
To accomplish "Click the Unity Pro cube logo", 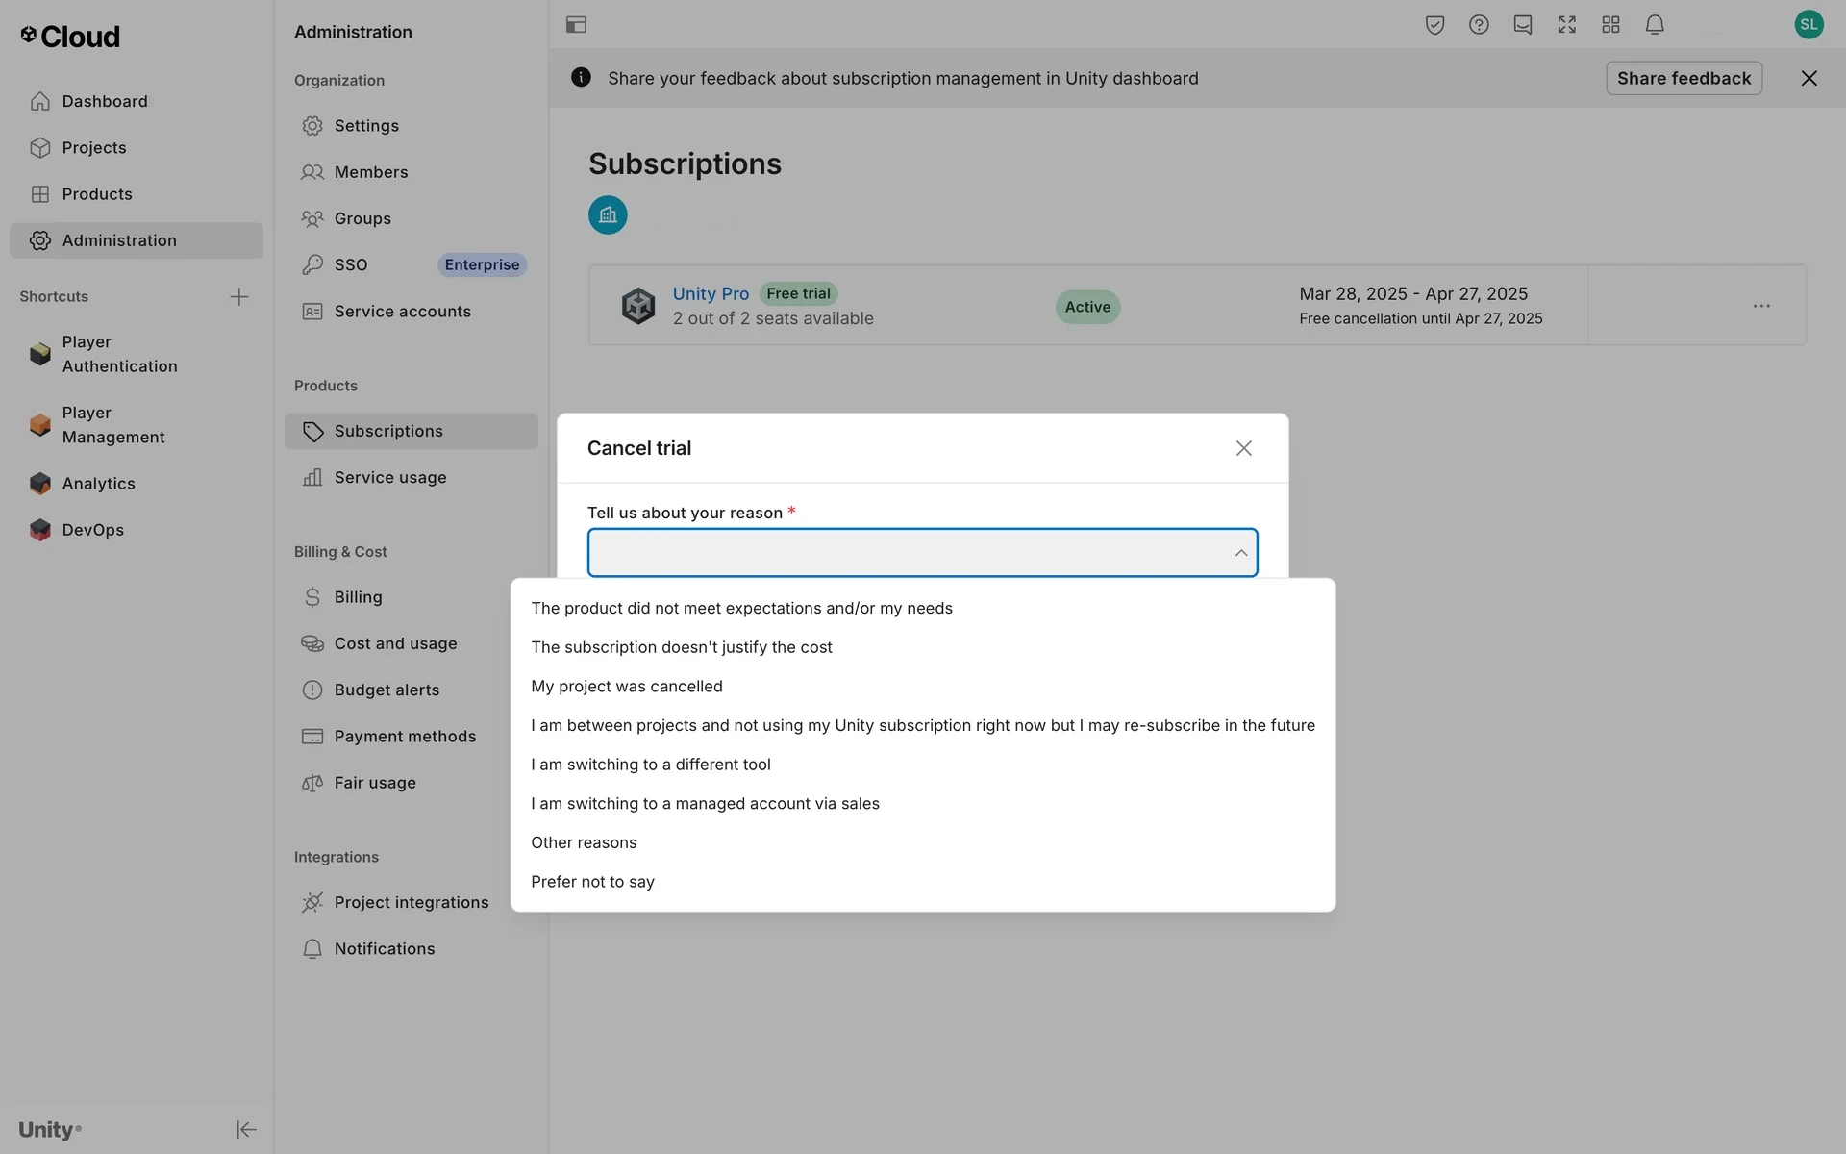I will 638,306.
